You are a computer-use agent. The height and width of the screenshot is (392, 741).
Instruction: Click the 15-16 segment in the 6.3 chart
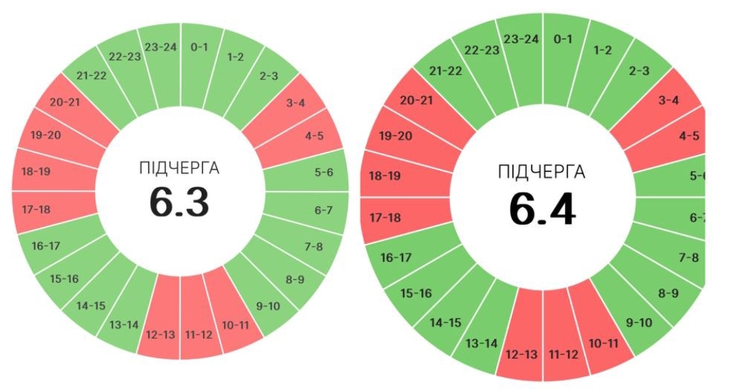(x=66, y=278)
